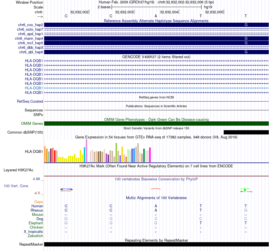This screenshot has height=251, width=269.
Task: Click the magenta last bar in GTEx chart
Action: click(x=150, y=155)
